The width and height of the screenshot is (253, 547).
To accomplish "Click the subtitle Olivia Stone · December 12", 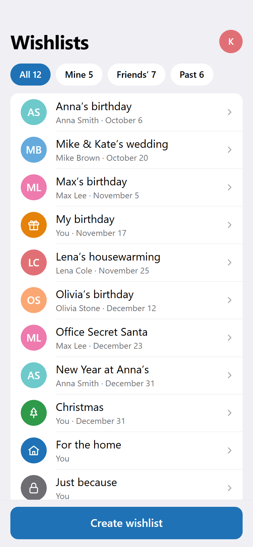I will [106, 308].
